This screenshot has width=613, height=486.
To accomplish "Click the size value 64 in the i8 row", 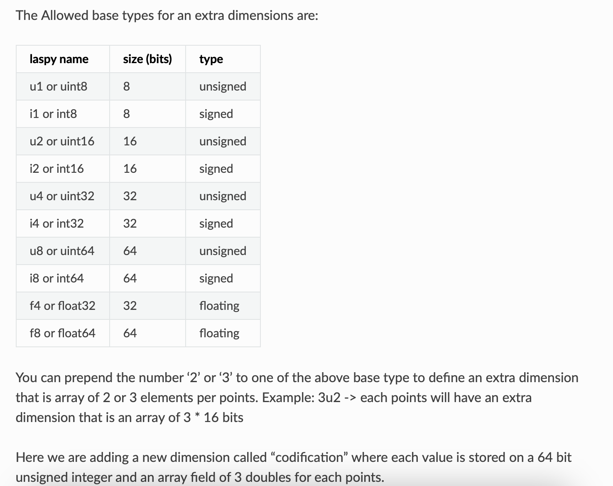I will [130, 278].
